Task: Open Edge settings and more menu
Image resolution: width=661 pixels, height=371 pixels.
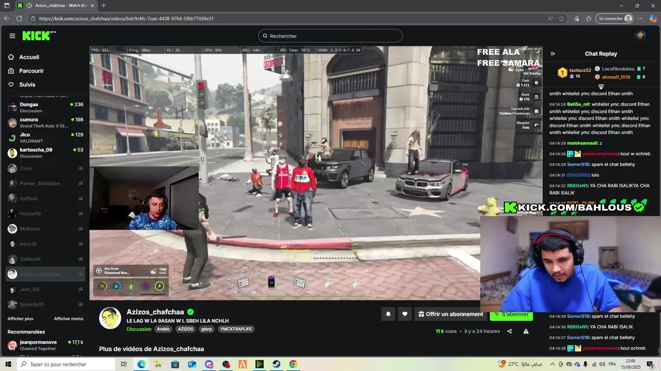Action: click(640, 19)
